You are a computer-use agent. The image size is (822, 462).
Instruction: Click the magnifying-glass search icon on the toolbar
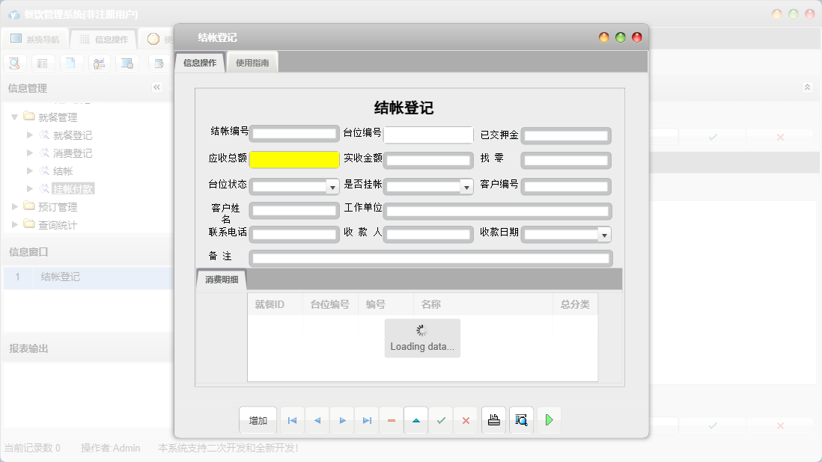(x=14, y=63)
